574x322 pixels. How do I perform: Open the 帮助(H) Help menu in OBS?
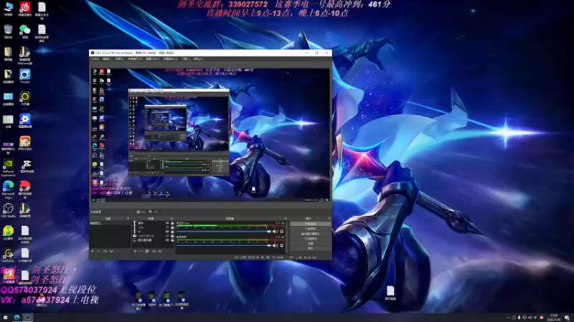(x=198, y=59)
